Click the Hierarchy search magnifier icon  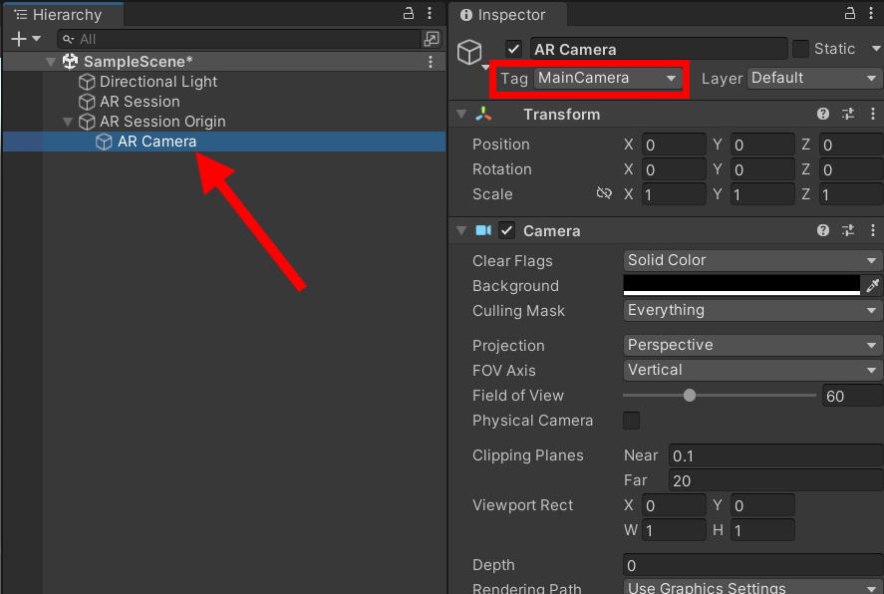tap(68, 39)
